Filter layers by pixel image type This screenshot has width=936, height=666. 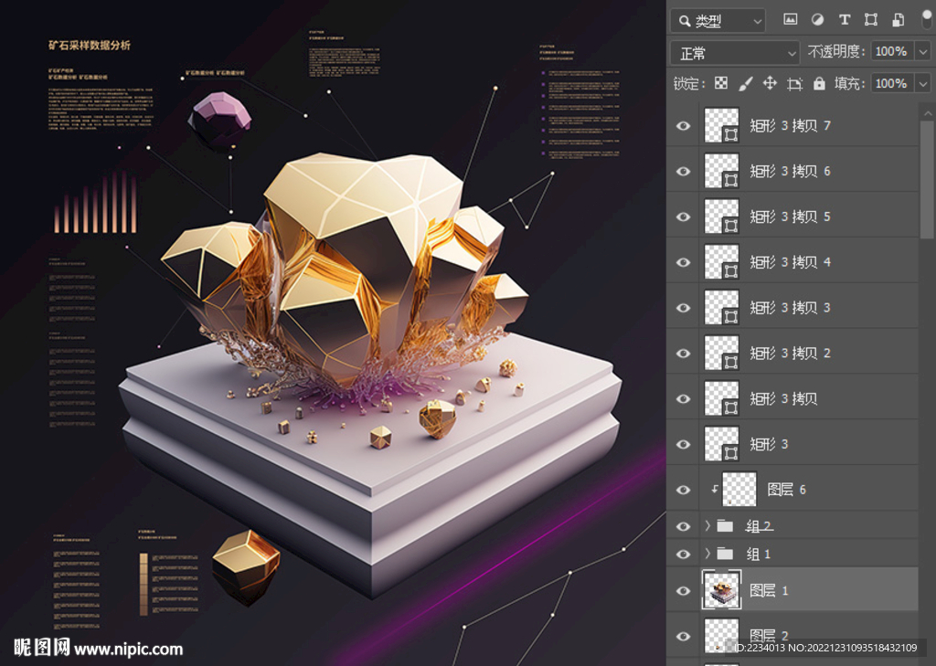coord(791,20)
